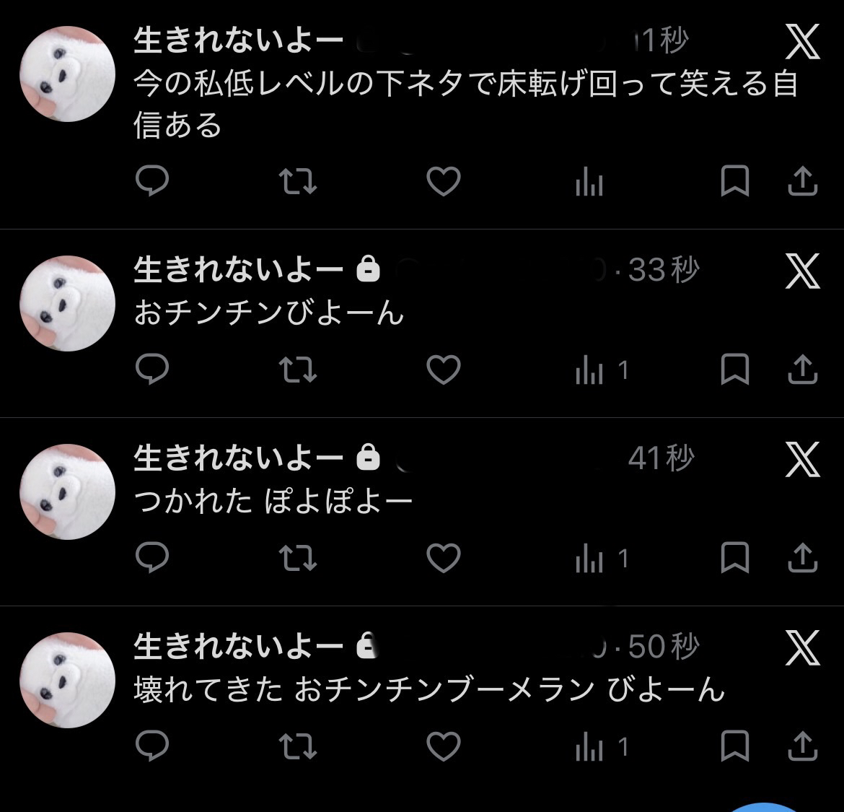Like the つかれた ぽよぽよー tweet

(444, 558)
